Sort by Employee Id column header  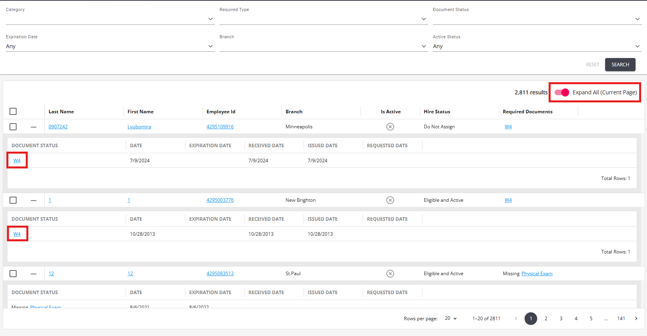click(221, 112)
